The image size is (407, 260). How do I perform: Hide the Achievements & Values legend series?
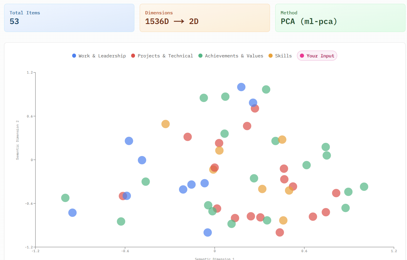pos(231,56)
